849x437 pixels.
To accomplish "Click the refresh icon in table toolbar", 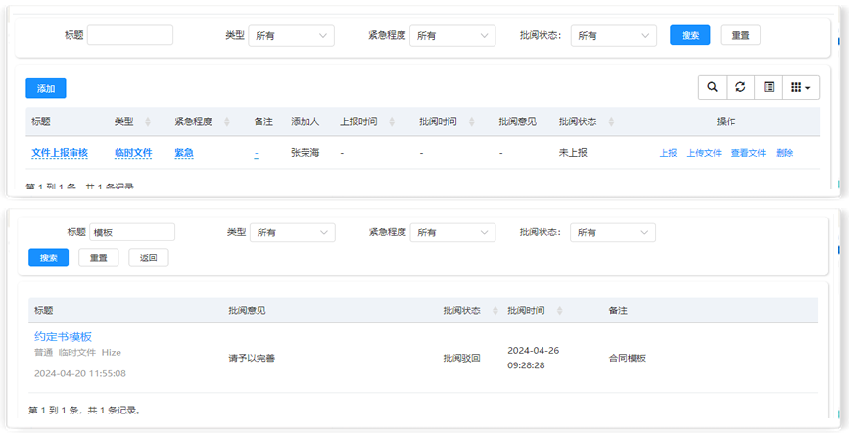I will coord(740,87).
